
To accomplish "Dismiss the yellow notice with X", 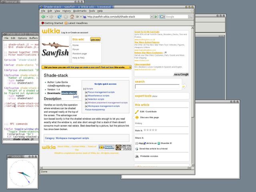I will pyautogui.click(x=130, y=67).
